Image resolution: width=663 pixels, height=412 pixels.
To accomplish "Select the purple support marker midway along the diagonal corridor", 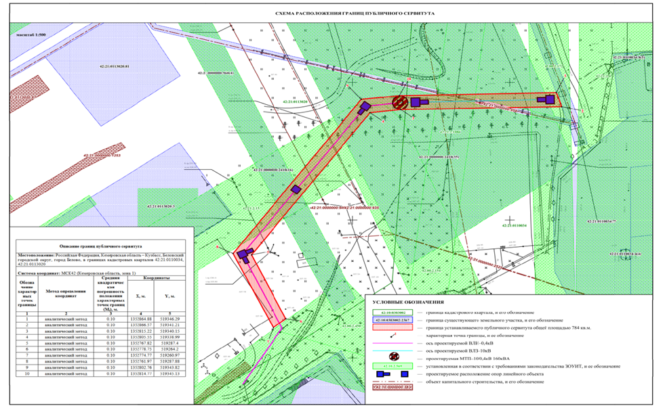I will coord(296,189).
